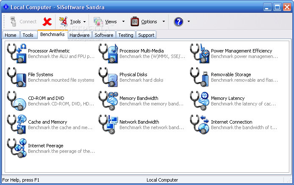Expand the Views toolbar dropdown arrow
This screenshot has width=294, height=185.
[123, 21]
